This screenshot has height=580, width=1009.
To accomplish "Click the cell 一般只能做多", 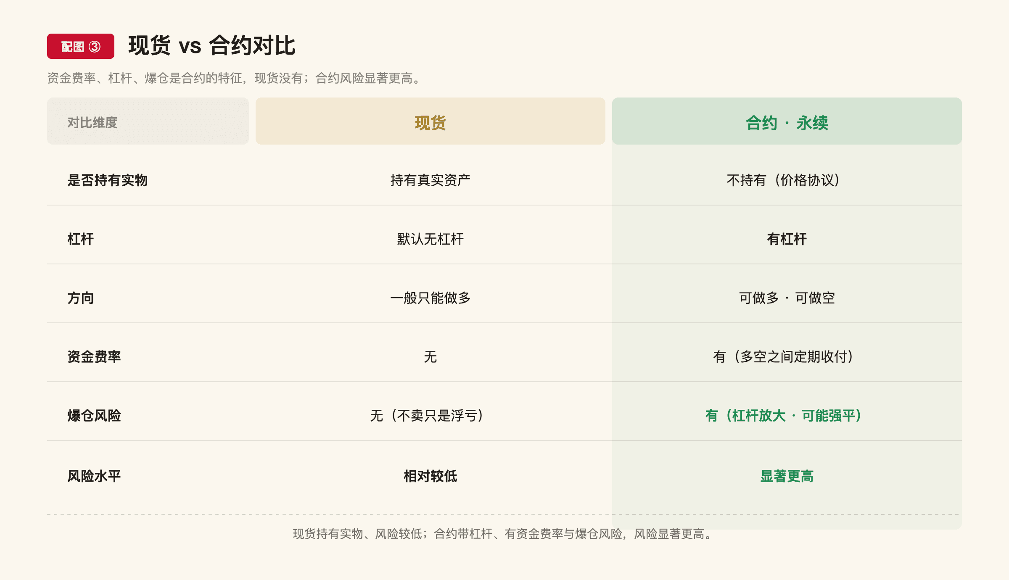I will pos(431,298).
